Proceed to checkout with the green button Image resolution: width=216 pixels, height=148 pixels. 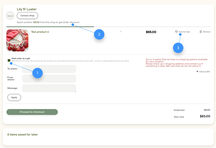(x=32, y=112)
